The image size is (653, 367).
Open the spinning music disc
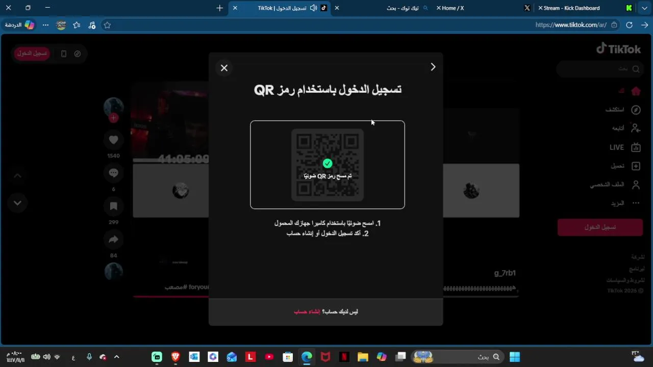click(113, 271)
